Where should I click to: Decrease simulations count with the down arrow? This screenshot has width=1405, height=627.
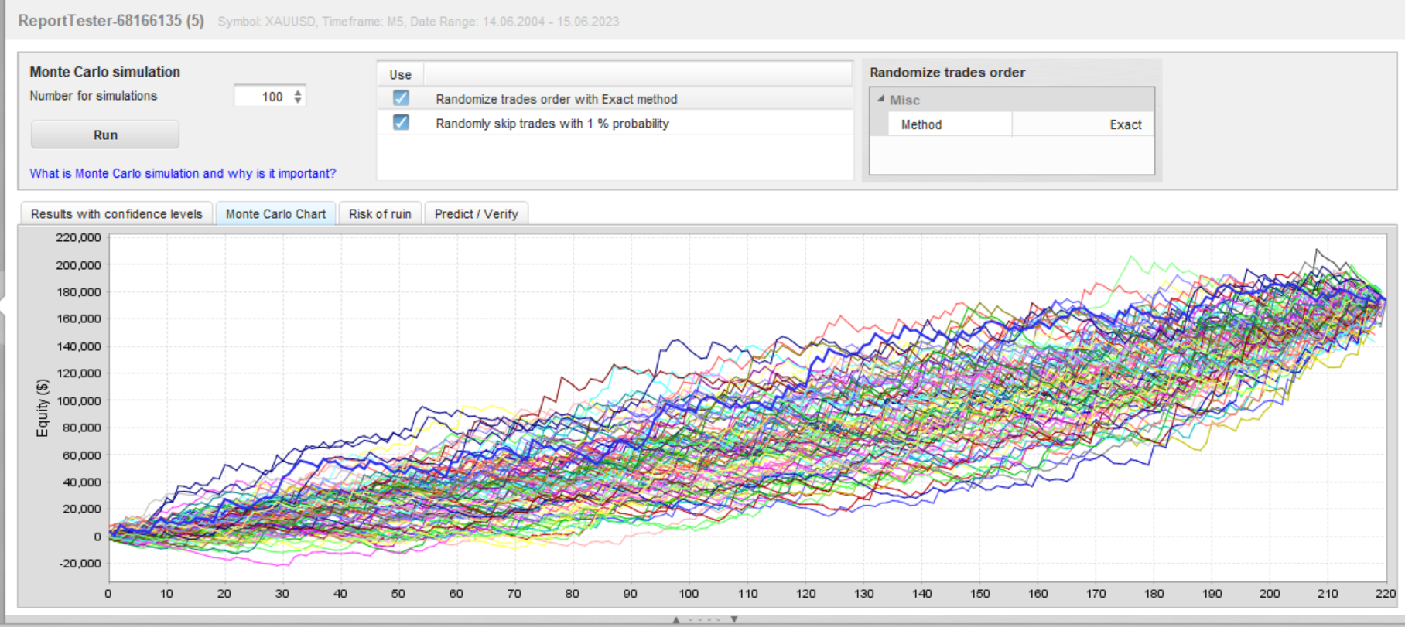click(298, 101)
